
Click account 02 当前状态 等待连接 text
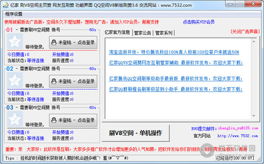tap(36, 99)
